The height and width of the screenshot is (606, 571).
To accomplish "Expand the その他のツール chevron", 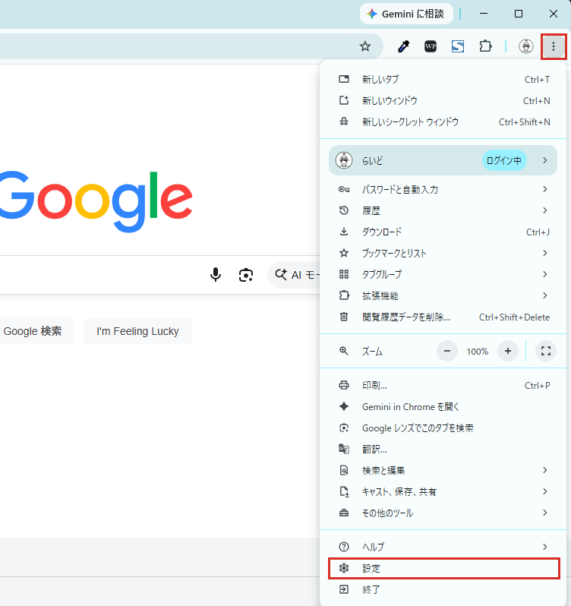I will 545,513.
